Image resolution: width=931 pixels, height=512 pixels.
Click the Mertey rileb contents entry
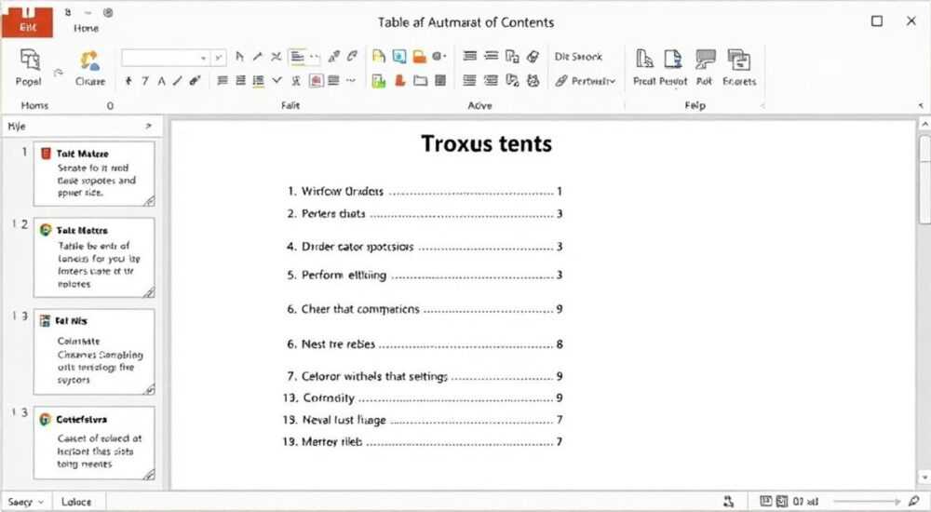(423, 442)
